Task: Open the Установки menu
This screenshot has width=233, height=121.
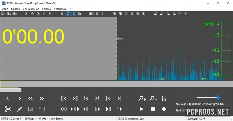Action: [60, 9]
